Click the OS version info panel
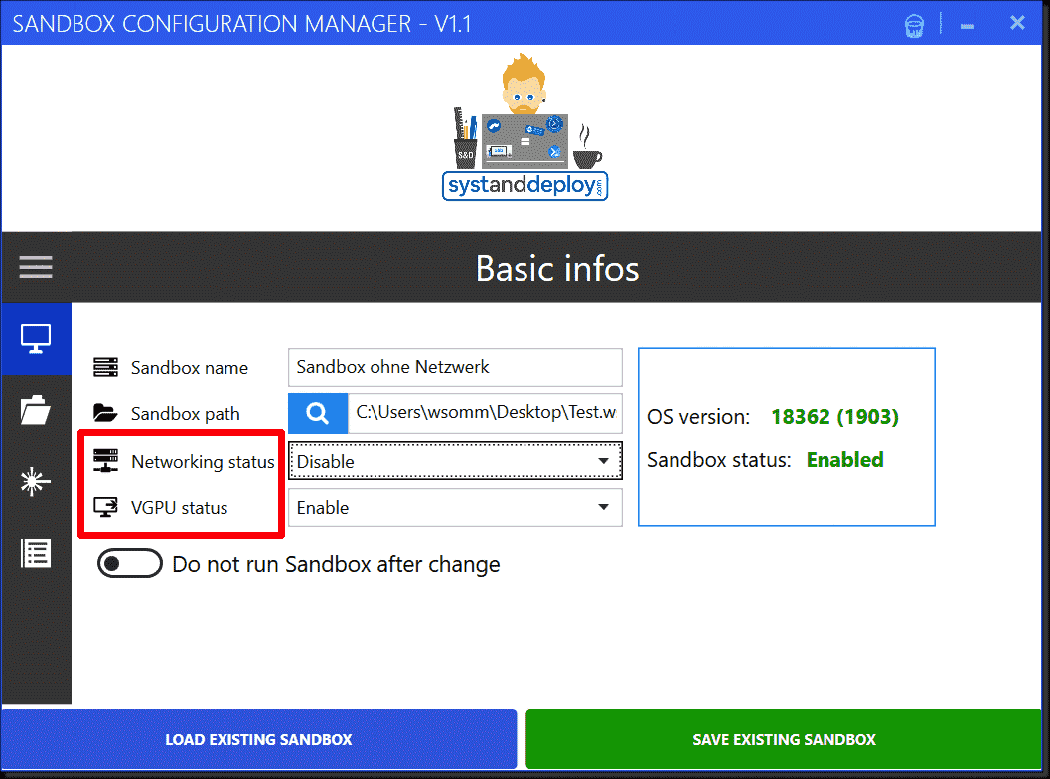The image size is (1050, 779). click(x=786, y=437)
